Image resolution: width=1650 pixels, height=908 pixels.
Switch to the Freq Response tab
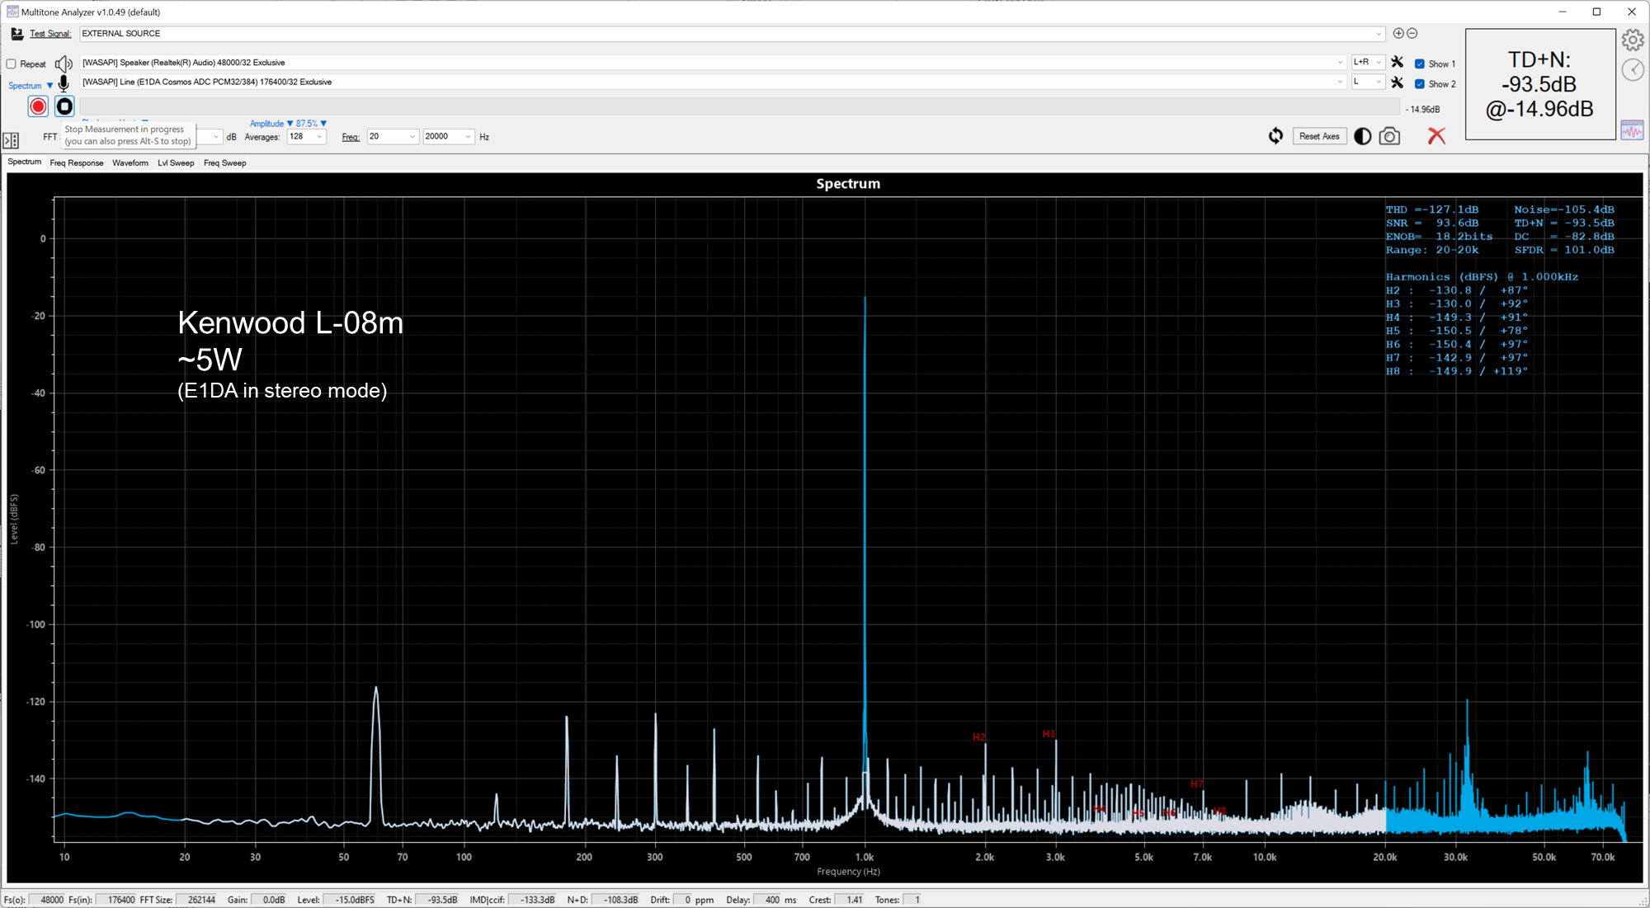[x=77, y=163]
